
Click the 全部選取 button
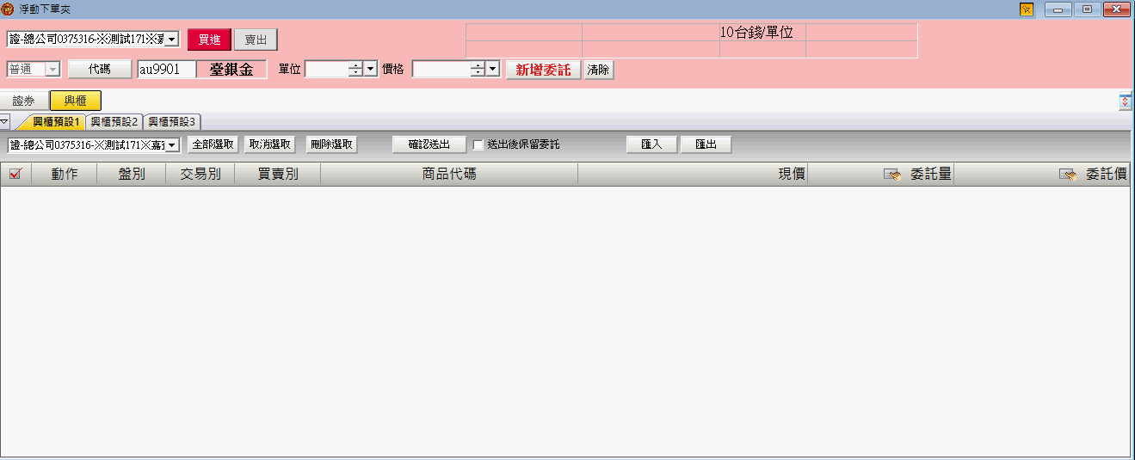213,144
